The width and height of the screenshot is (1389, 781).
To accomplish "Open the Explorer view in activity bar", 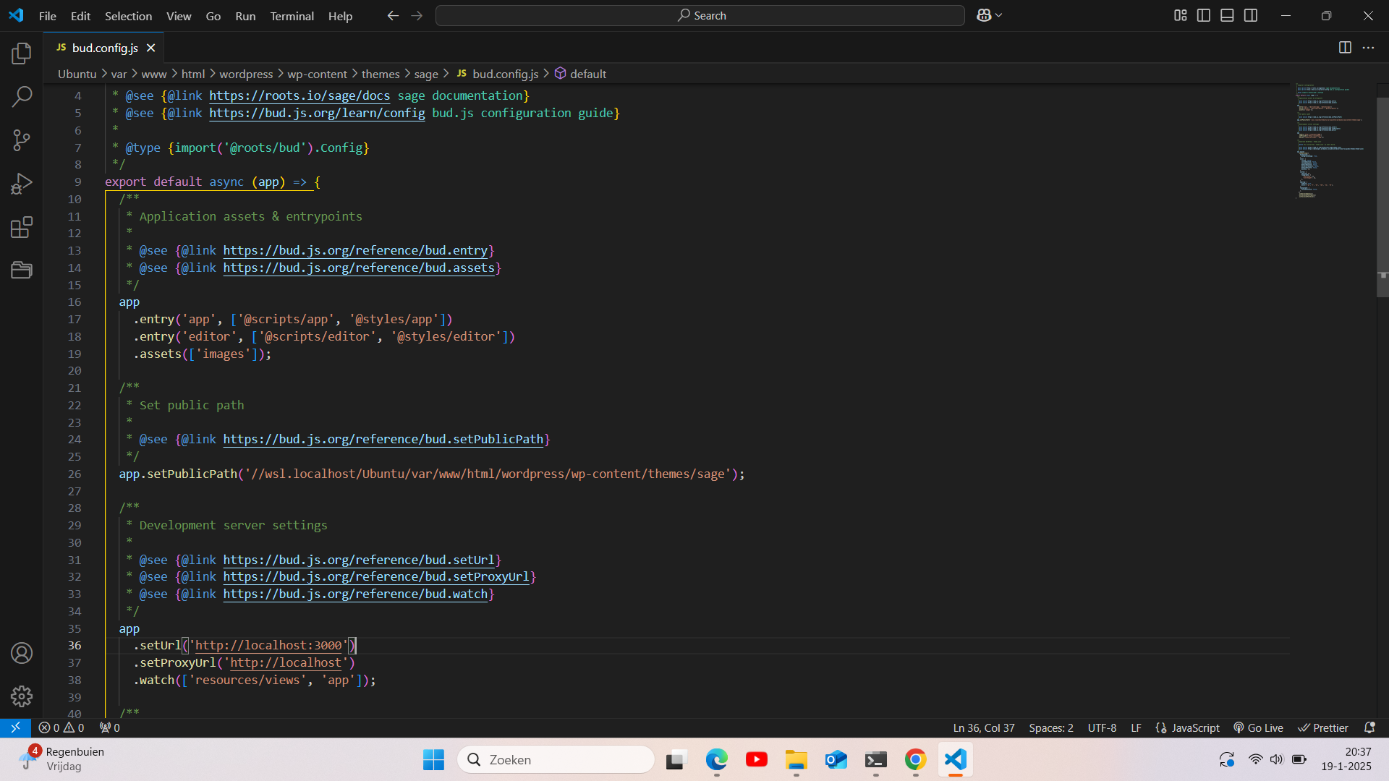I will 22,53.
